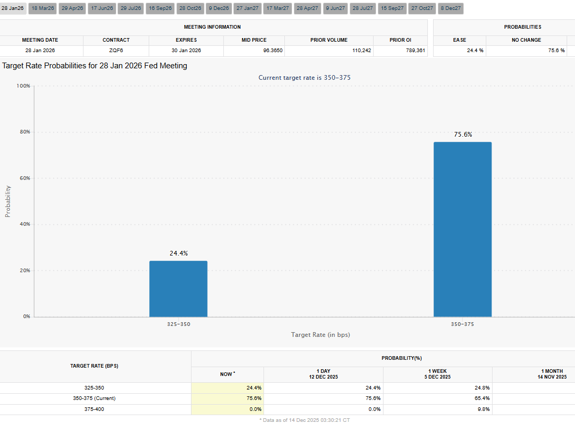Click the EASE column header
Viewport: 575px width, 425px height.
pyautogui.click(x=460, y=40)
